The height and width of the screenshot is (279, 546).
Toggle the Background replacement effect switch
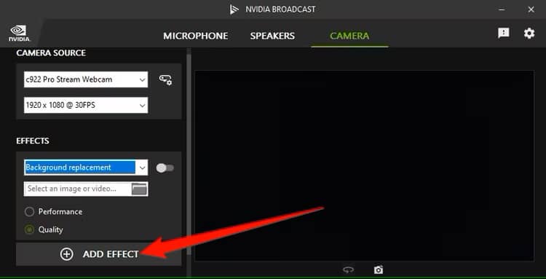coord(165,168)
